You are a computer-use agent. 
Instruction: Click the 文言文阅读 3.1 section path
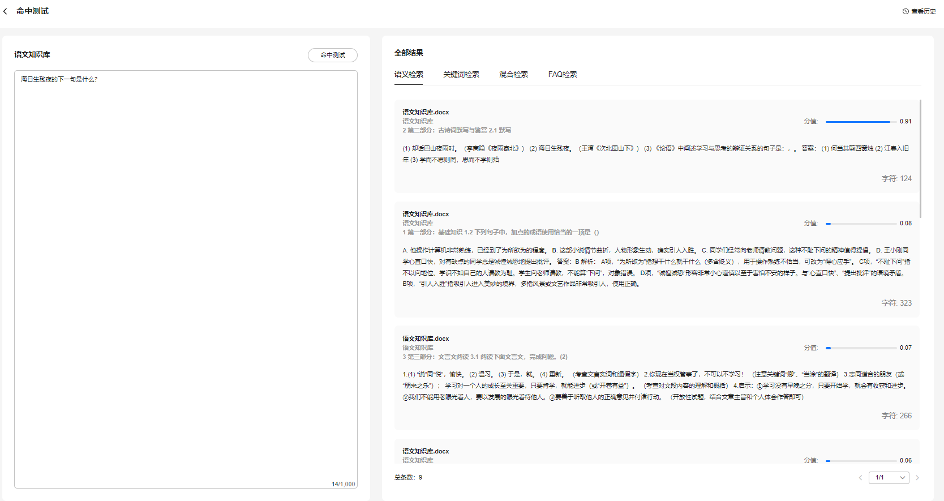[485, 357]
